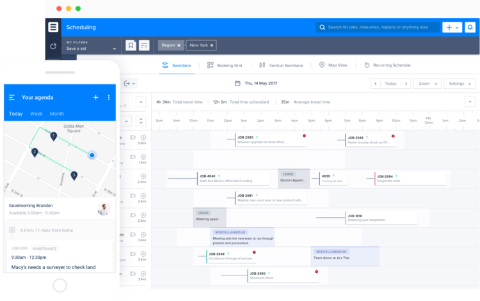Select the Week tab in agenda
Viewport: 480px width, 301px height.
pyautogui.click(x=36, y=114)
